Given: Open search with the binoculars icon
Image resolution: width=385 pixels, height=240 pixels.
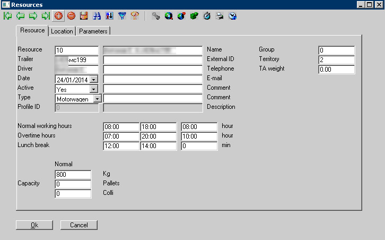Looking at the screenshot, I should [x=97, y=16].
